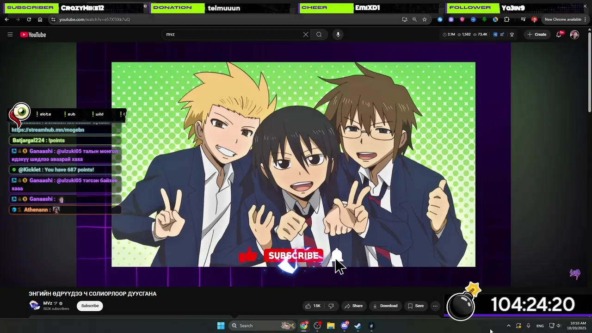Image resolution: width=592 pixels, height=333 pixels.
Task: Open Steam from the taskbar
Action: 358,326
